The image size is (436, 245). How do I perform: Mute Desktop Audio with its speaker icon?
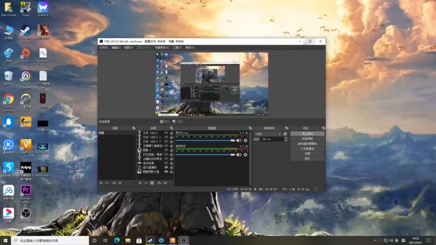[x=239, y=155]
